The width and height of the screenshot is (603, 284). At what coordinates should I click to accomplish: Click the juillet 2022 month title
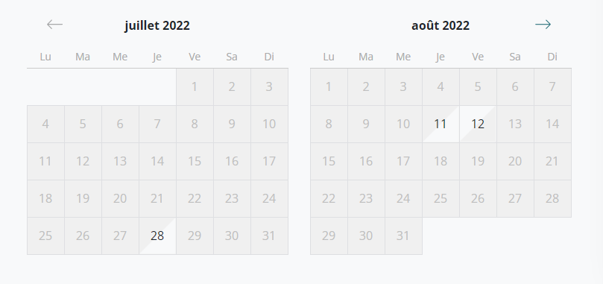pos(157,26)
